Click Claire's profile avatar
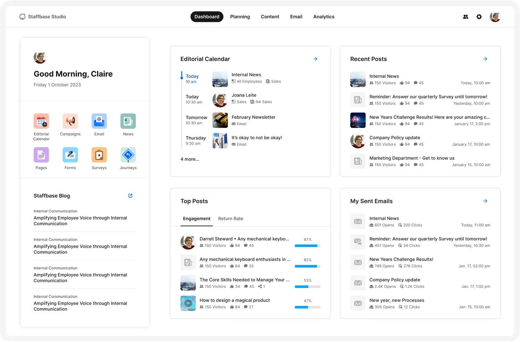The width and height of the screenshot is (520, 342). [495, 16]
